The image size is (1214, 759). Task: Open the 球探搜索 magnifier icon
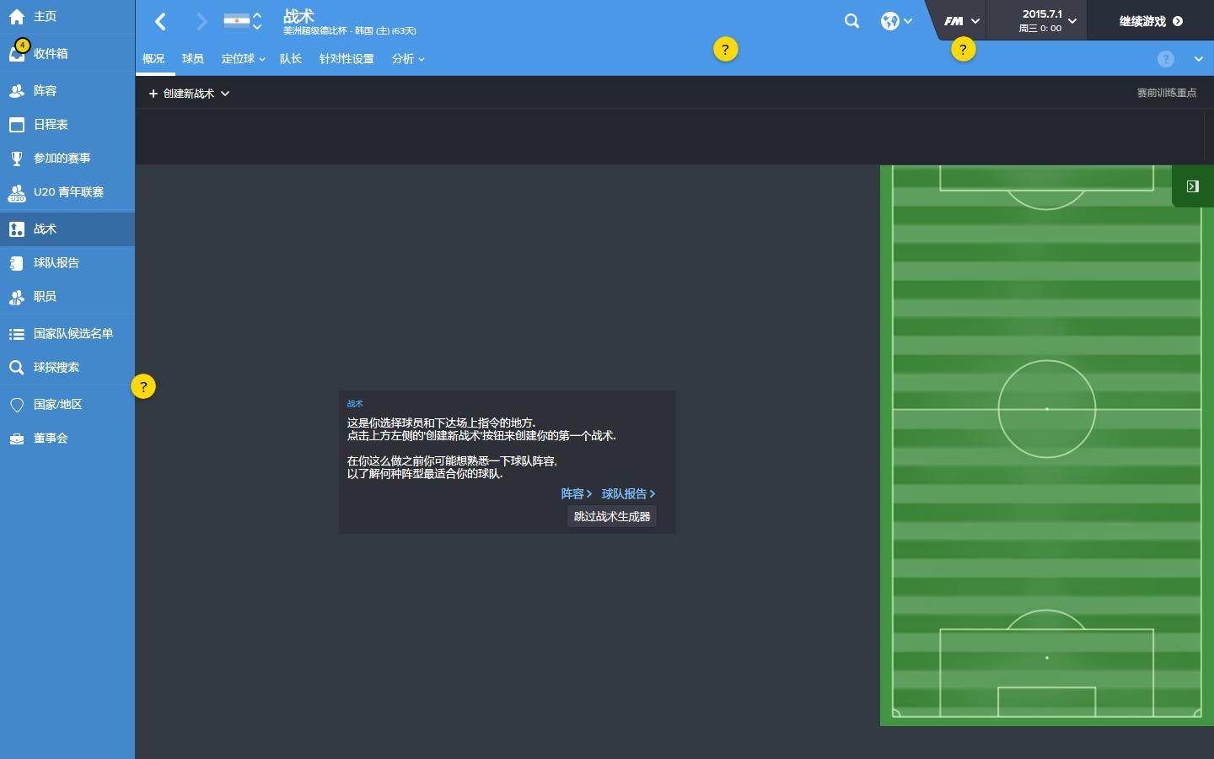[17, 368]
